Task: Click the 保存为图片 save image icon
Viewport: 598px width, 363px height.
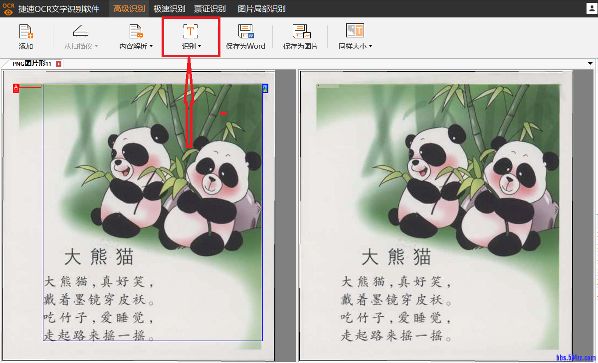Action: [300, 35]
